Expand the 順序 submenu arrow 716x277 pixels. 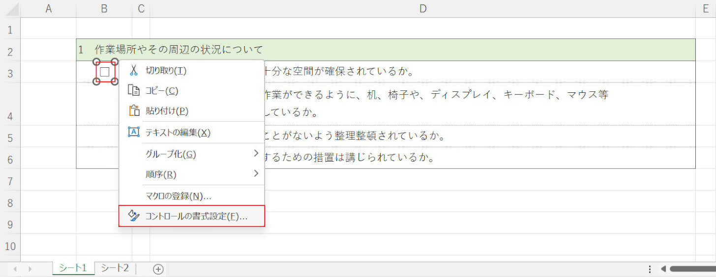pyautogui.click(x=256, y=173)
